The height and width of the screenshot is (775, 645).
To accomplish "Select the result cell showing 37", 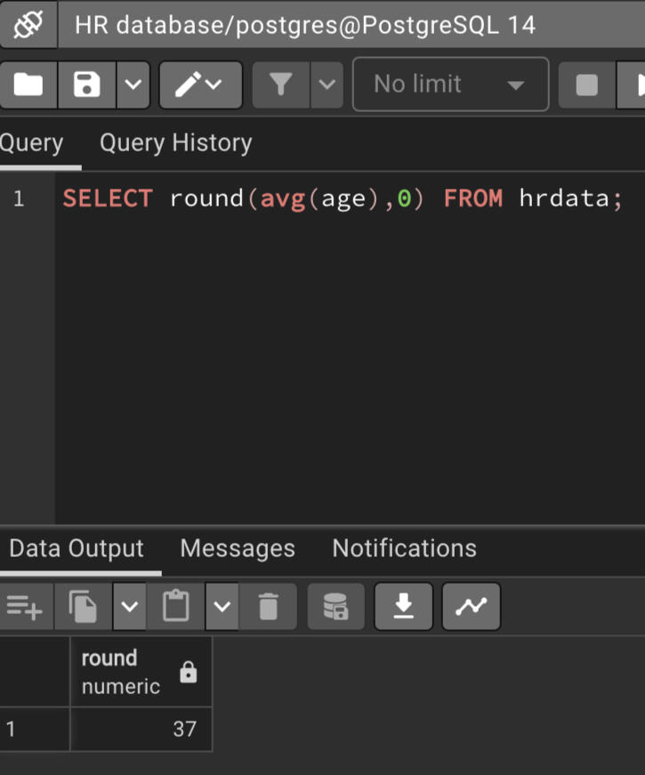I will pyautogui.click(x=141, y=730).
